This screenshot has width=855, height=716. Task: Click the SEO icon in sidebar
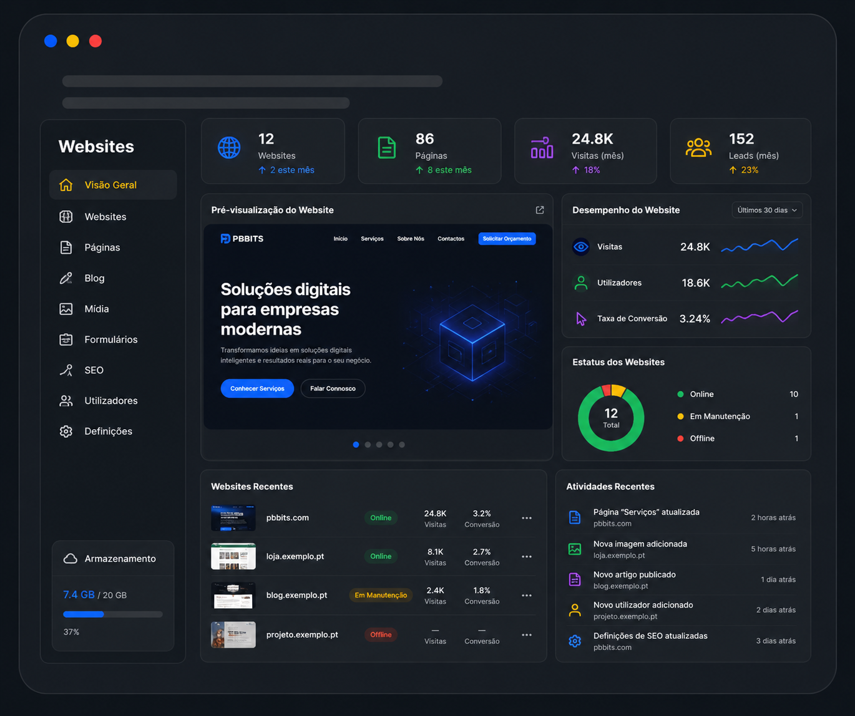click(x=66, y=370)
